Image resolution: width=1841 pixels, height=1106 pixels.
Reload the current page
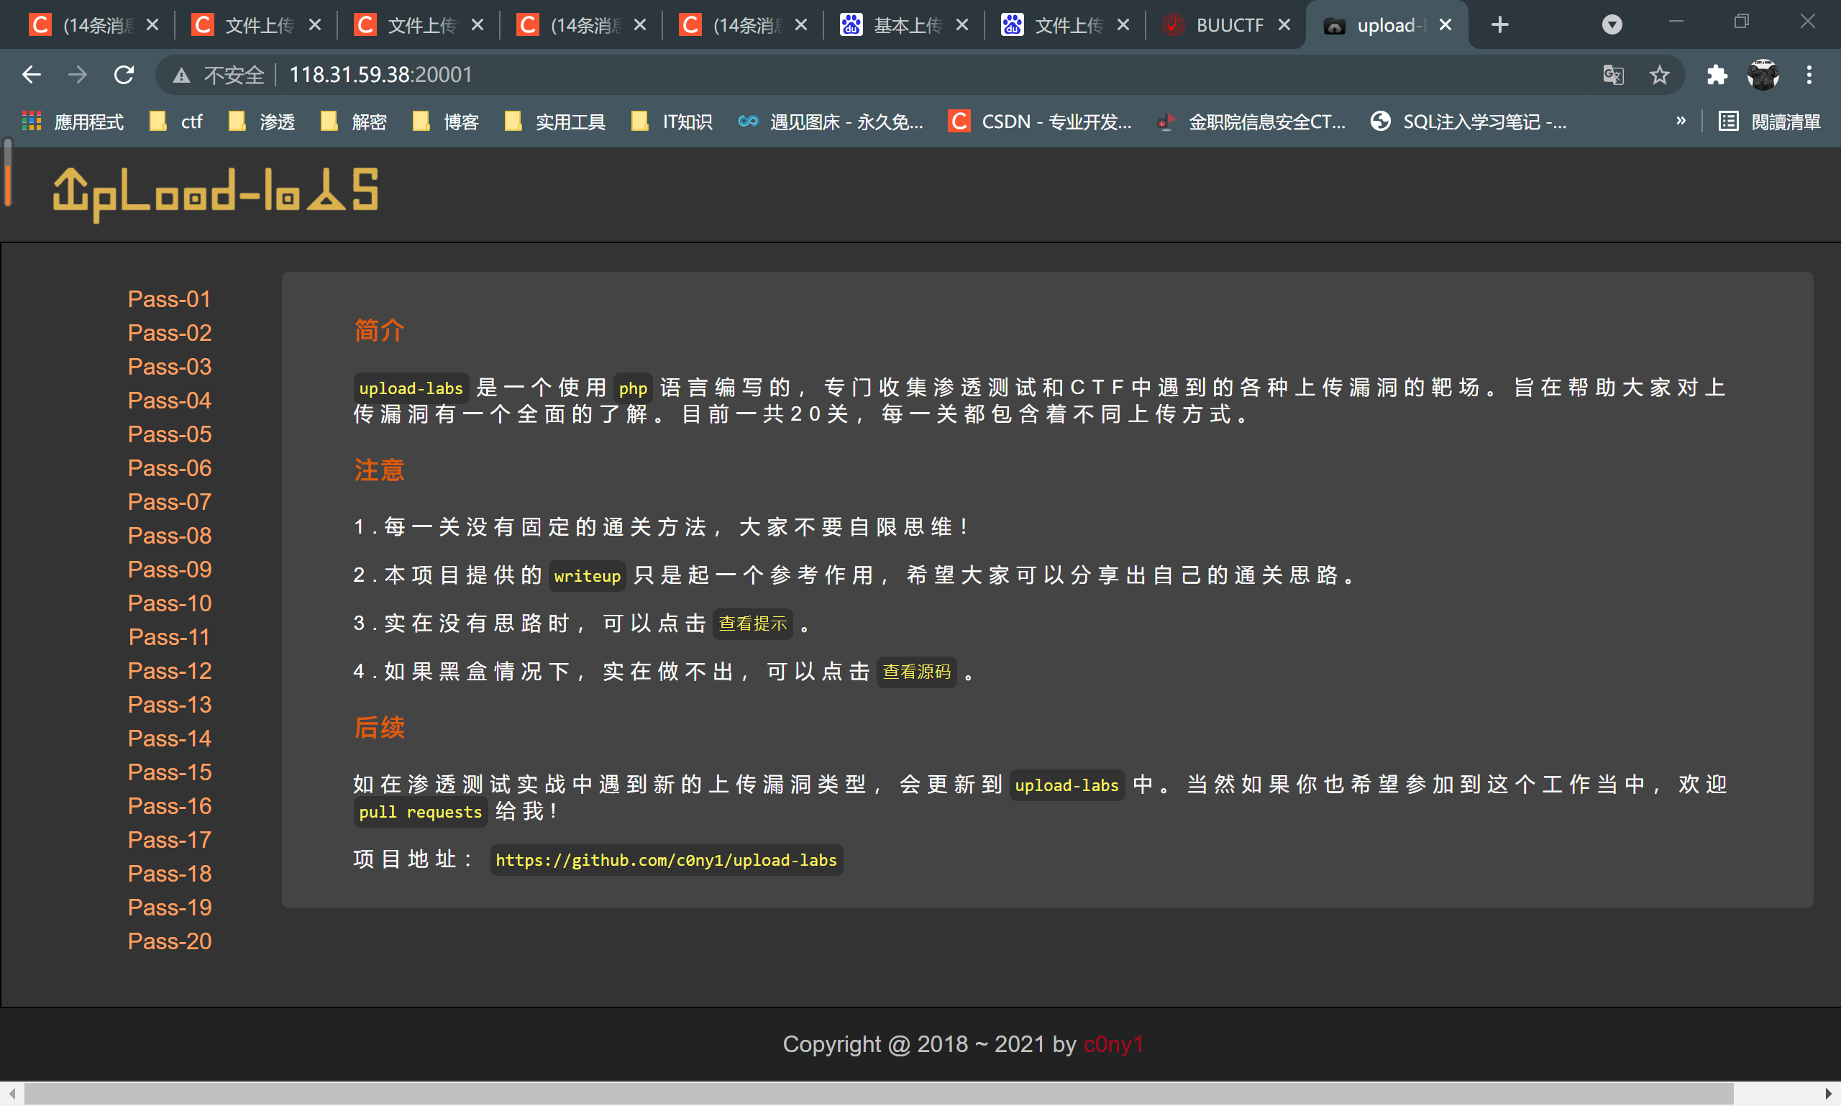(124, 75)
